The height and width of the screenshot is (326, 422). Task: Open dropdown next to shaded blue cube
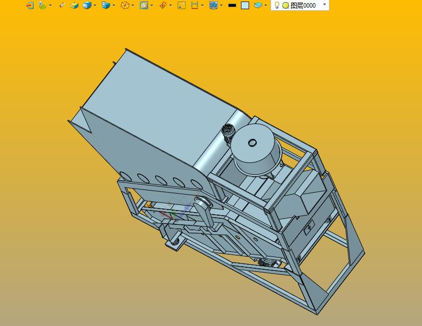[x=95, y=6]
